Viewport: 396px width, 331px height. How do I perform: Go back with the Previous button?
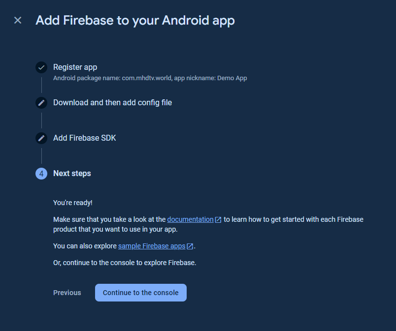click(x=67, y=293)
